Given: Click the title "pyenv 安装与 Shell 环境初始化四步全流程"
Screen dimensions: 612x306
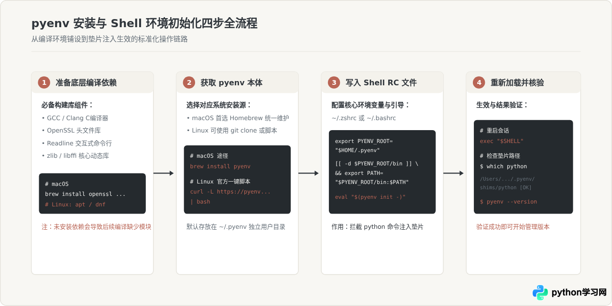Looking at the screenshot, I should click(x=144, y=23).
